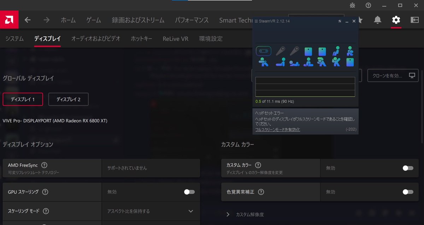Click the SteamVR headset status icon

263,51
